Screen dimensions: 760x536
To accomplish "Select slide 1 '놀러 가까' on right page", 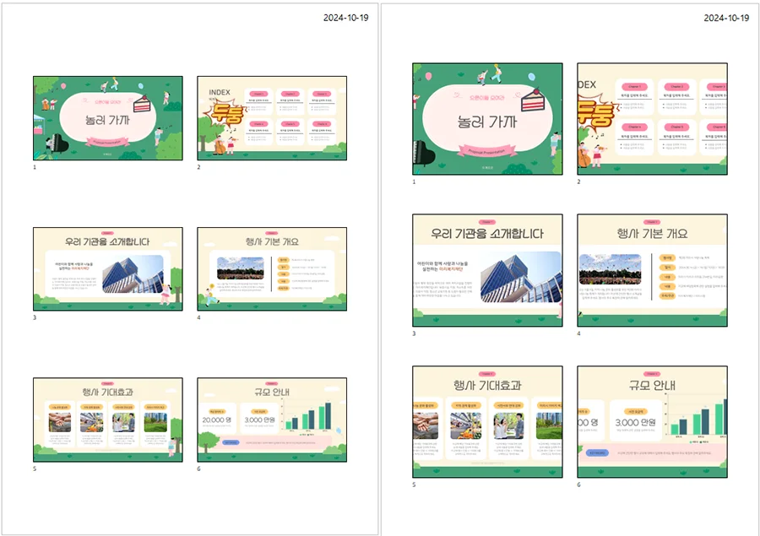I will click(x=487, y=119).
